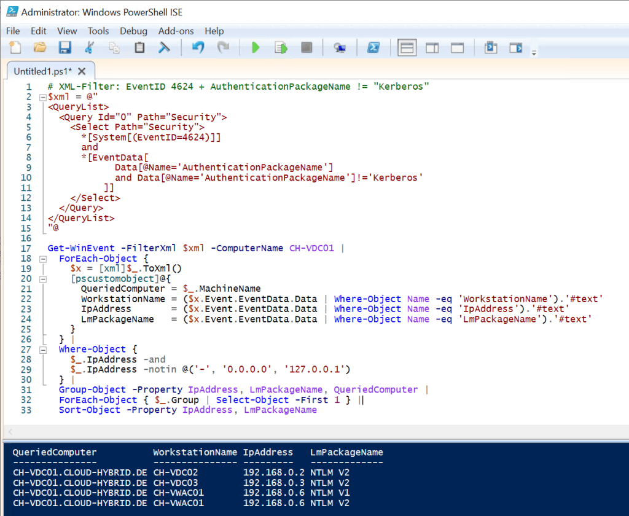Click the Paste clipboard icon

click(x=139, y=48)
